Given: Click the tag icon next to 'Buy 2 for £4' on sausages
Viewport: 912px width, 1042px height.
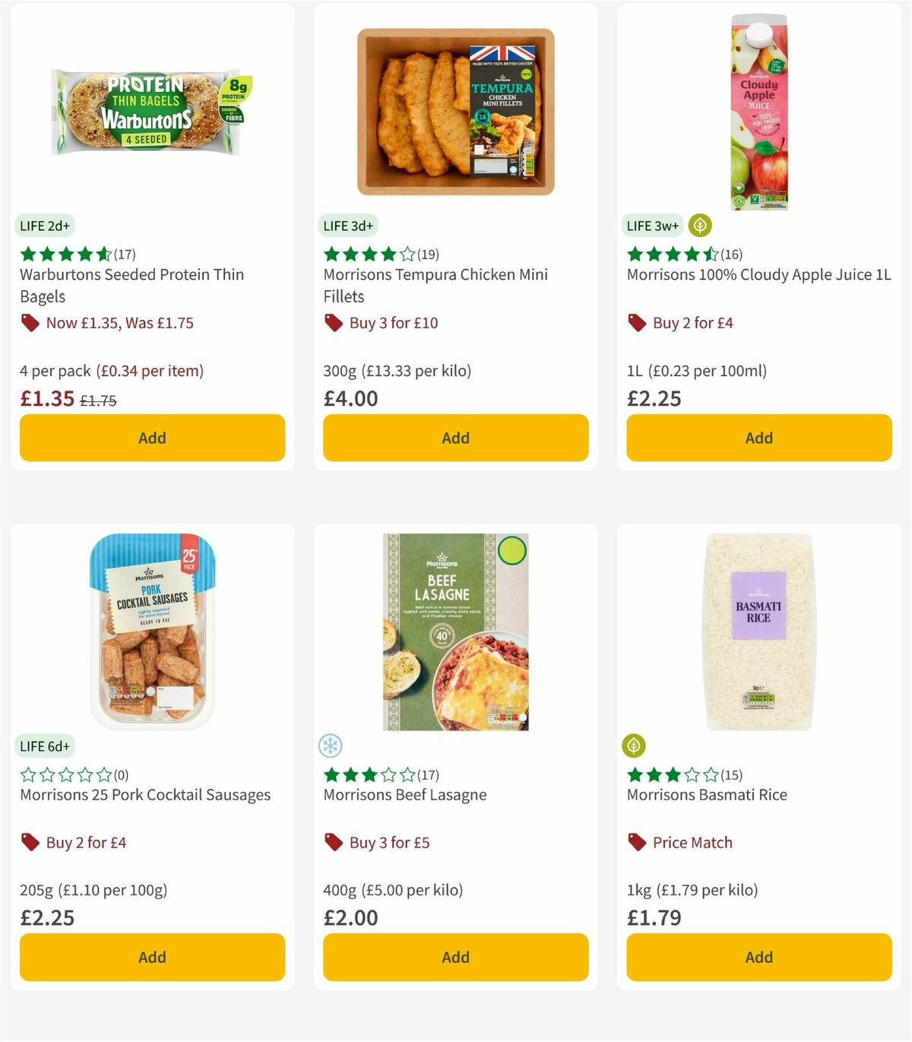Looking at the screenshot, I should (30, 842).
